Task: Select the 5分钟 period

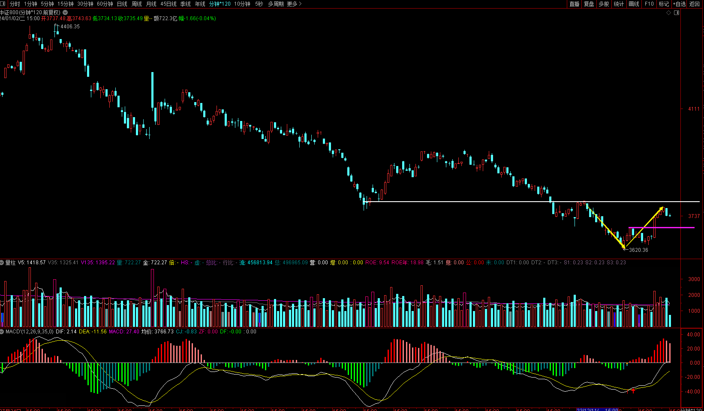Action: [x=47, y=4]
